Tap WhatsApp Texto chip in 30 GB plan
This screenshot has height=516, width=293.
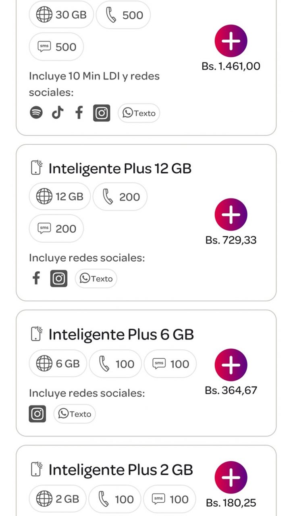coord(139,113)
